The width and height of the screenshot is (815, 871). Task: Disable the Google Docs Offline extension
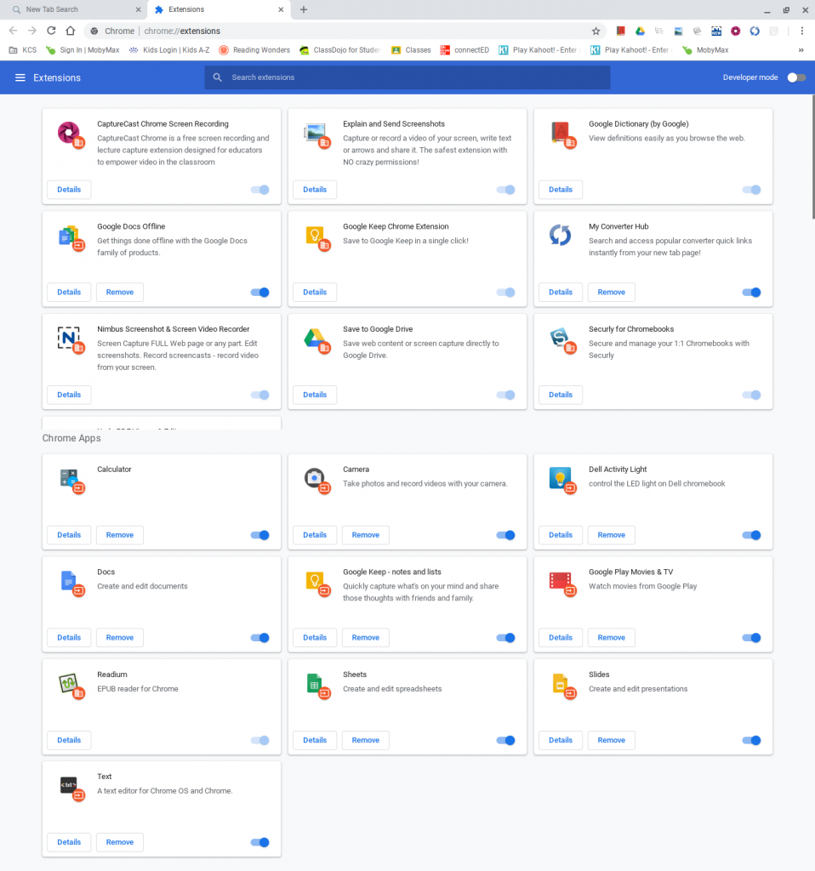[x=259, y=293]
